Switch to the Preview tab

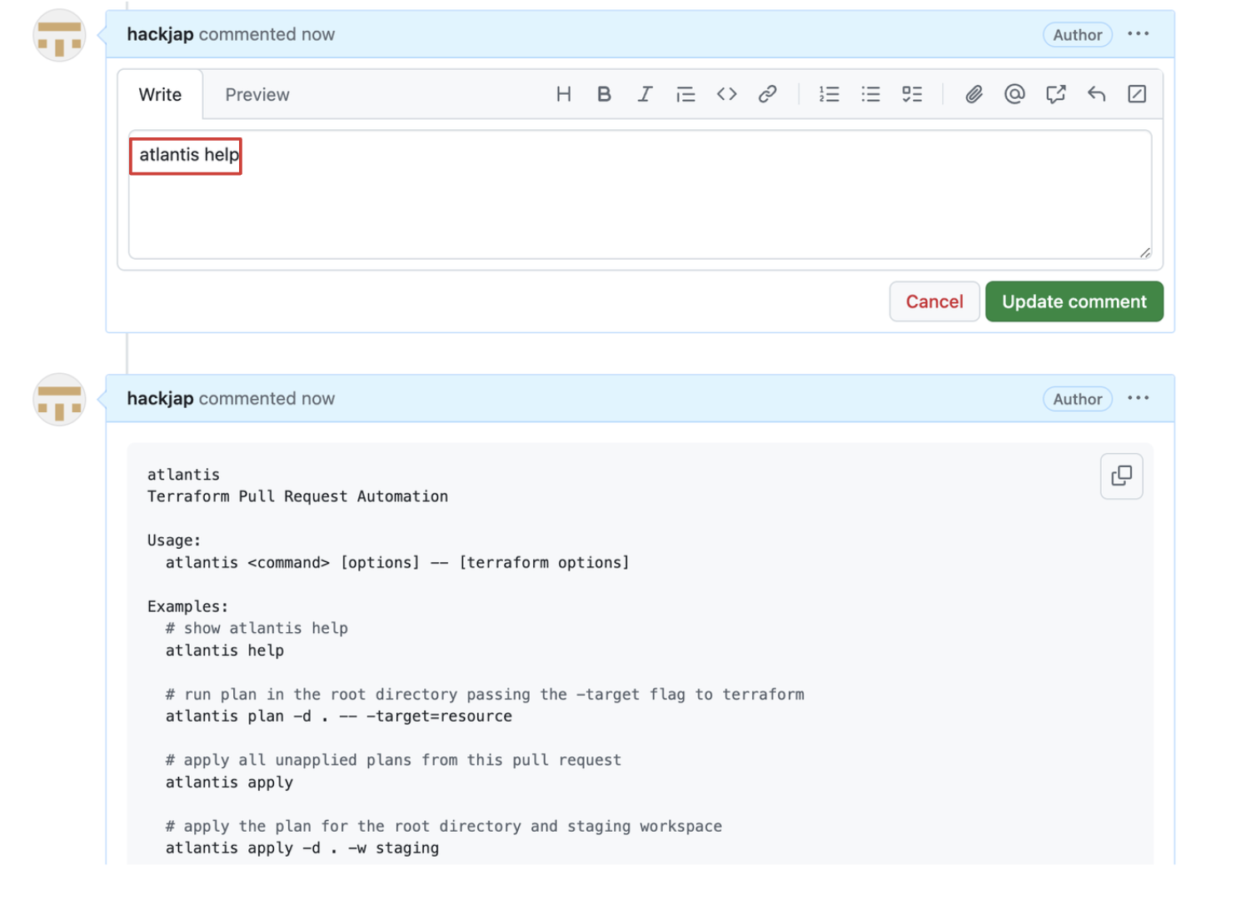[257, 95]
